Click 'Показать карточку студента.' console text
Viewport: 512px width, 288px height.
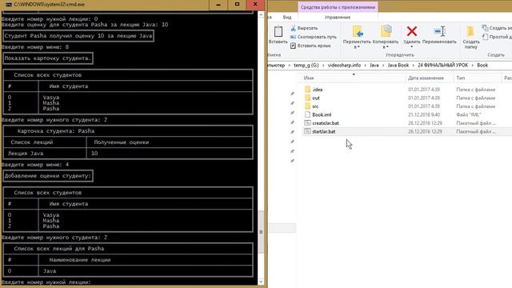[x=48, y=58]
